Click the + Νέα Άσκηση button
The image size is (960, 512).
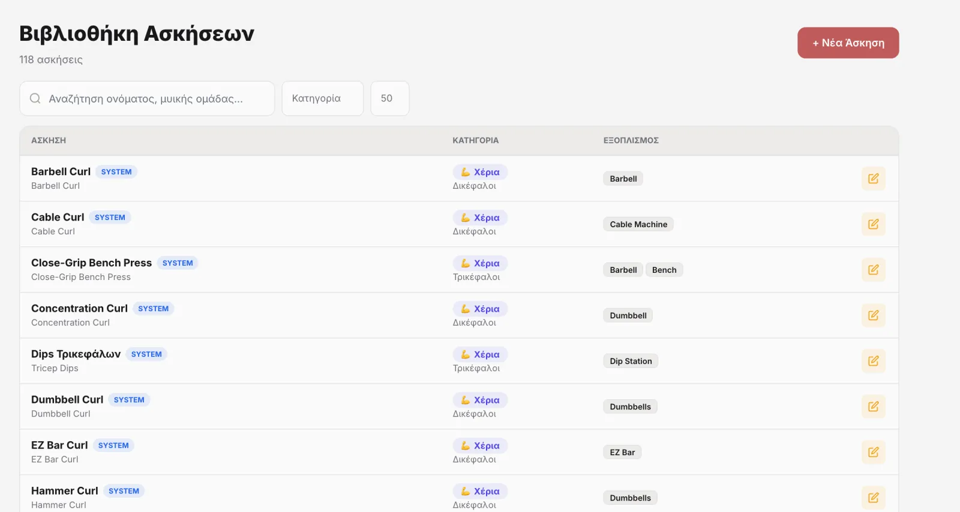(848, 43)
